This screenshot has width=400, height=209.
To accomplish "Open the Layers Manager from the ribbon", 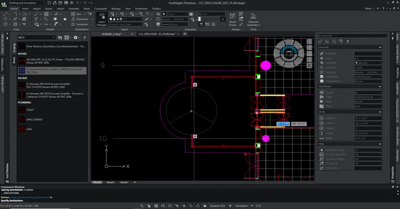I will click(x=102, y=18).
